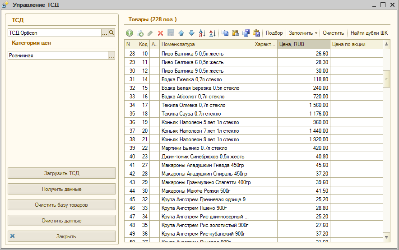Click the scrollbar down arrow in table
The width and height of the screenshot is (399, 250).
coord(386,237)
